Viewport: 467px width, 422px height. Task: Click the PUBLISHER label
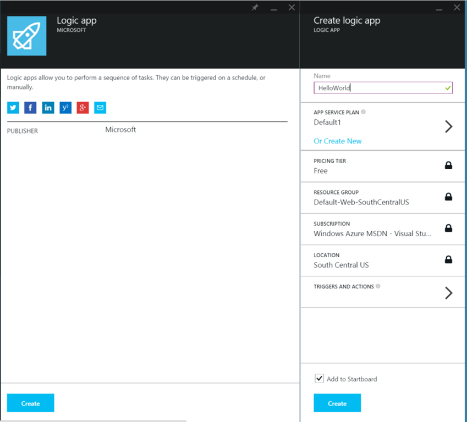point(23,131)
